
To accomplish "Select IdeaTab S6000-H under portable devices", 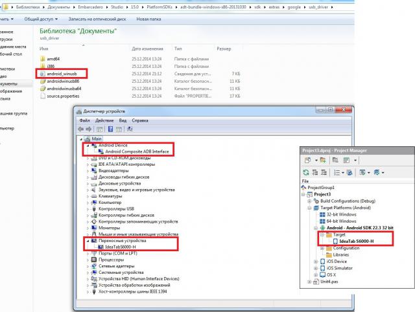I will 121,247.
